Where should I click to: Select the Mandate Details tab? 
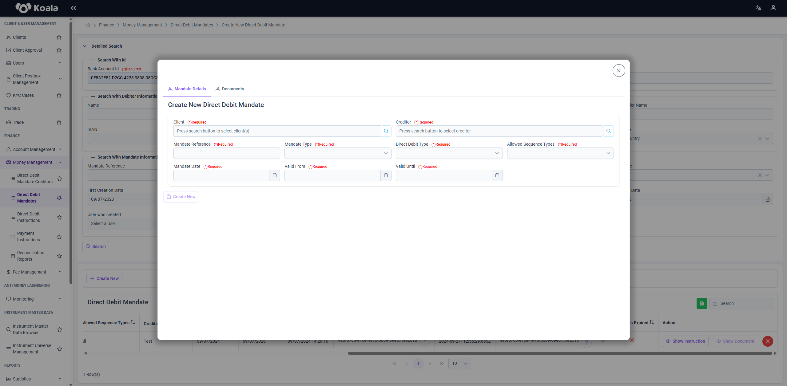pos(187,89)
